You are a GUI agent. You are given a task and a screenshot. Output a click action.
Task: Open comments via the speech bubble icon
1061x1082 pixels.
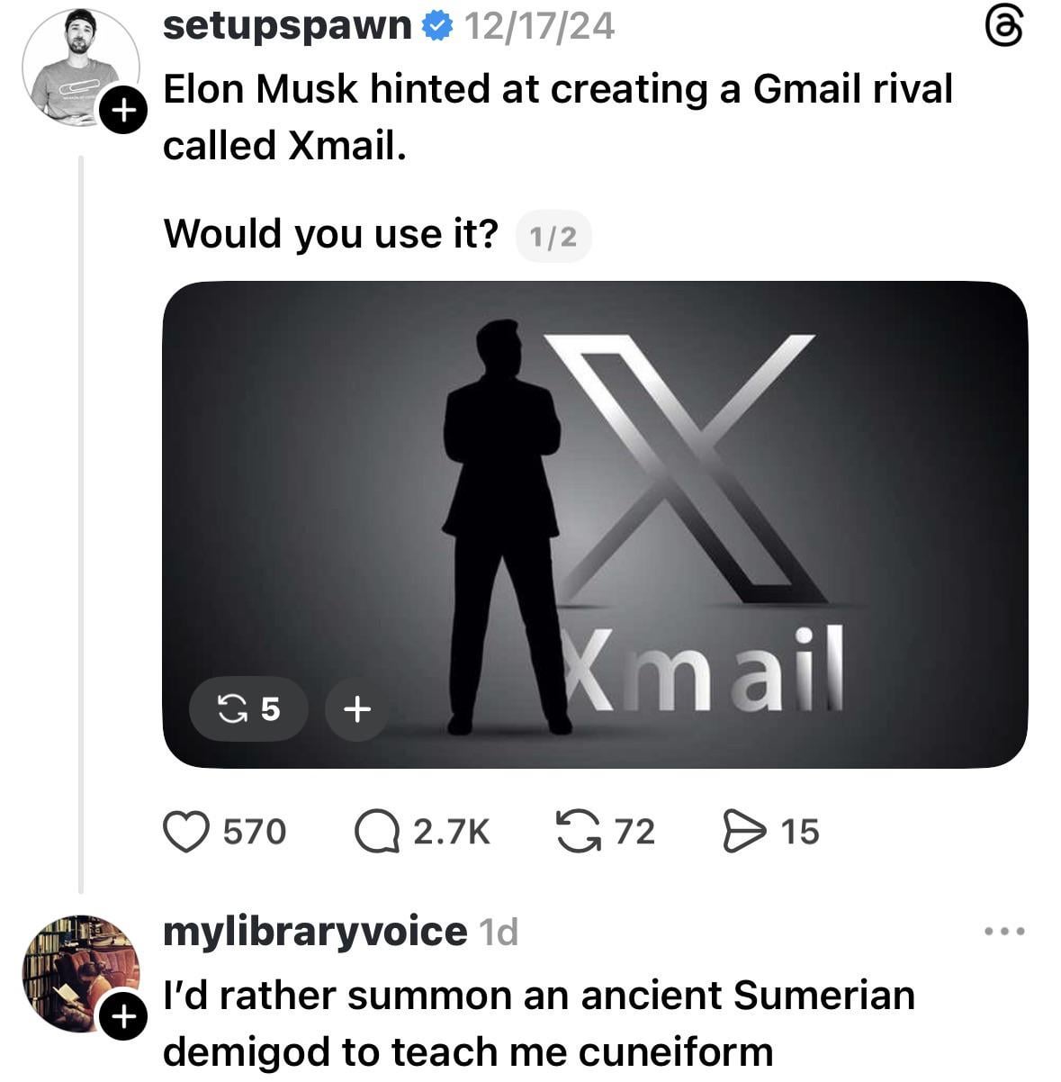coord(377,832)
